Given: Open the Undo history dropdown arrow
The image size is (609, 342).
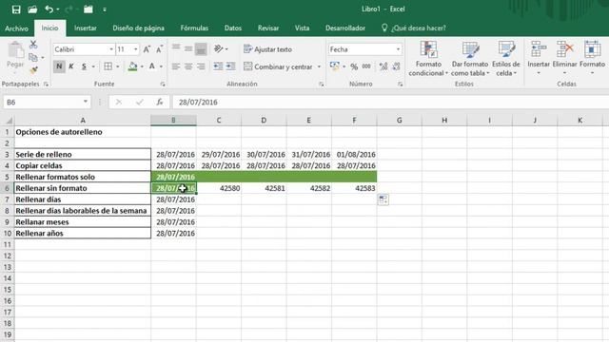Looking at the screenshot, I should point(58,9).
